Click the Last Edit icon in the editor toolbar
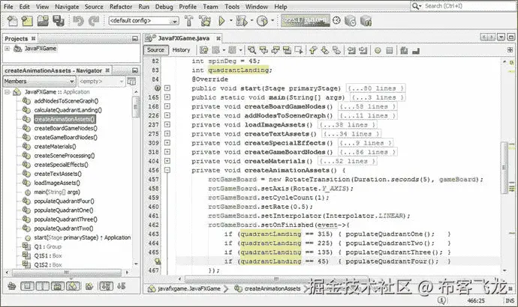Screen dimensions: 518x307 [x=204, y=50]
